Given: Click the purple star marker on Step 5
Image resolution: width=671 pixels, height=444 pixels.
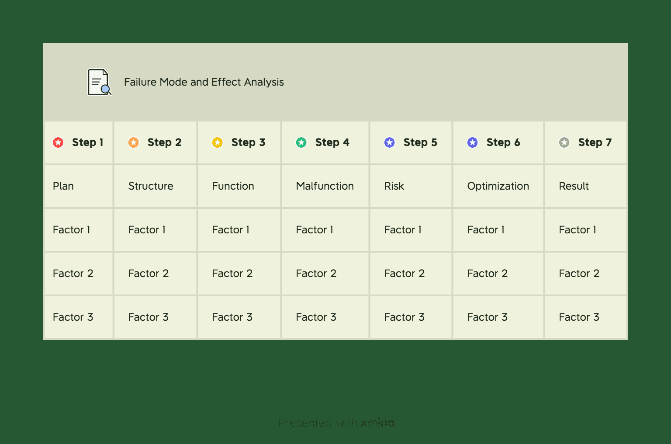Looking at the screenshot, I should [390, 142].
